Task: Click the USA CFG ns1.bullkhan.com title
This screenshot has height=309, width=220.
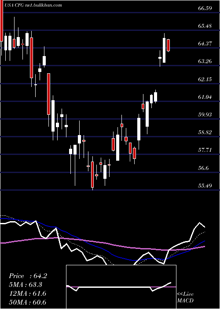Action: [33, 5]
